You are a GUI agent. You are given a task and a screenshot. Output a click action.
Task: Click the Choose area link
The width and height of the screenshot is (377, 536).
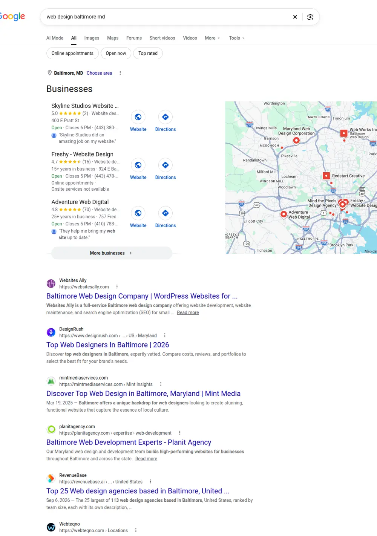coord(99,73)
